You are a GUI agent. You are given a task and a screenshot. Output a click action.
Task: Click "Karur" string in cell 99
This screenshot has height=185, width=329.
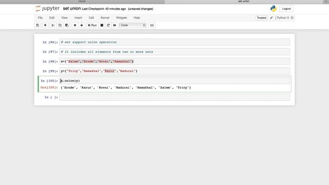109,71
